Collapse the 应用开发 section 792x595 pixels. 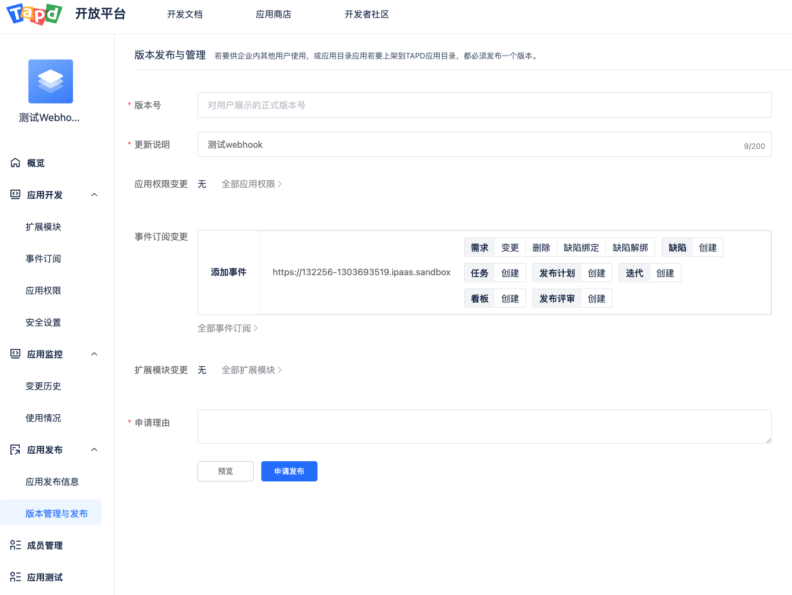click(x=94, y=195)
